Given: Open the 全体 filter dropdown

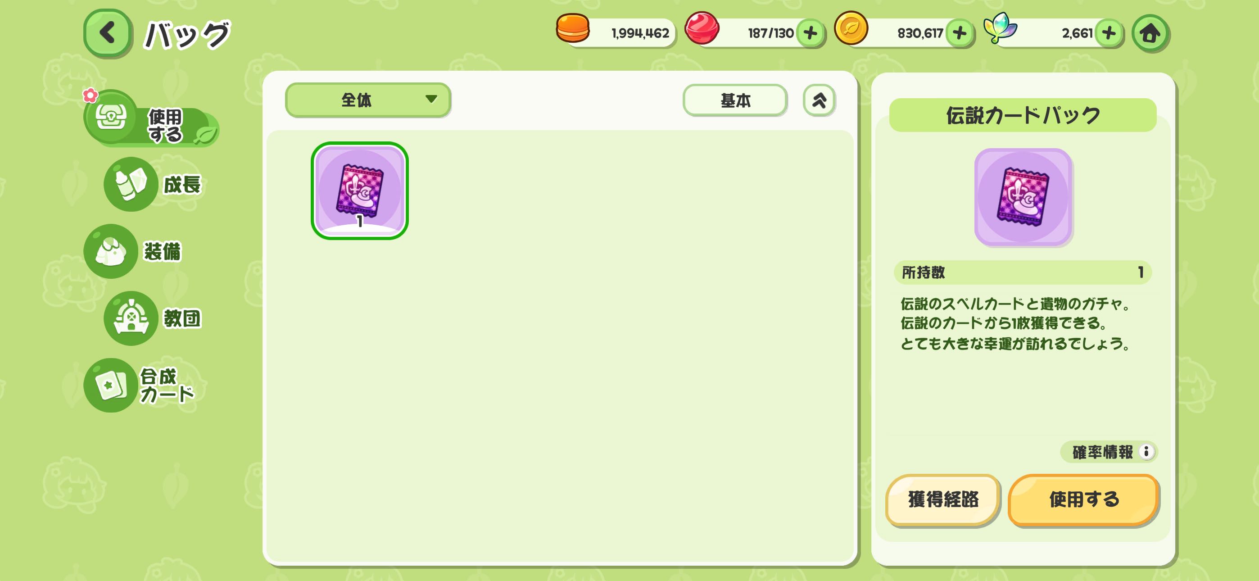Looking at the screenshot, I should coord(367,100).
